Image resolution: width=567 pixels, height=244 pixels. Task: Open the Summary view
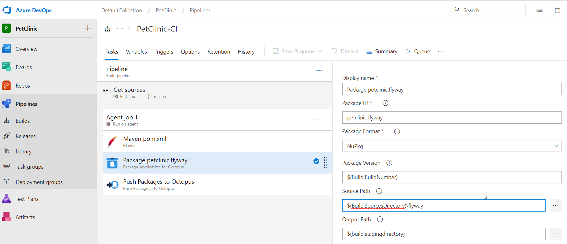point(382,51)
